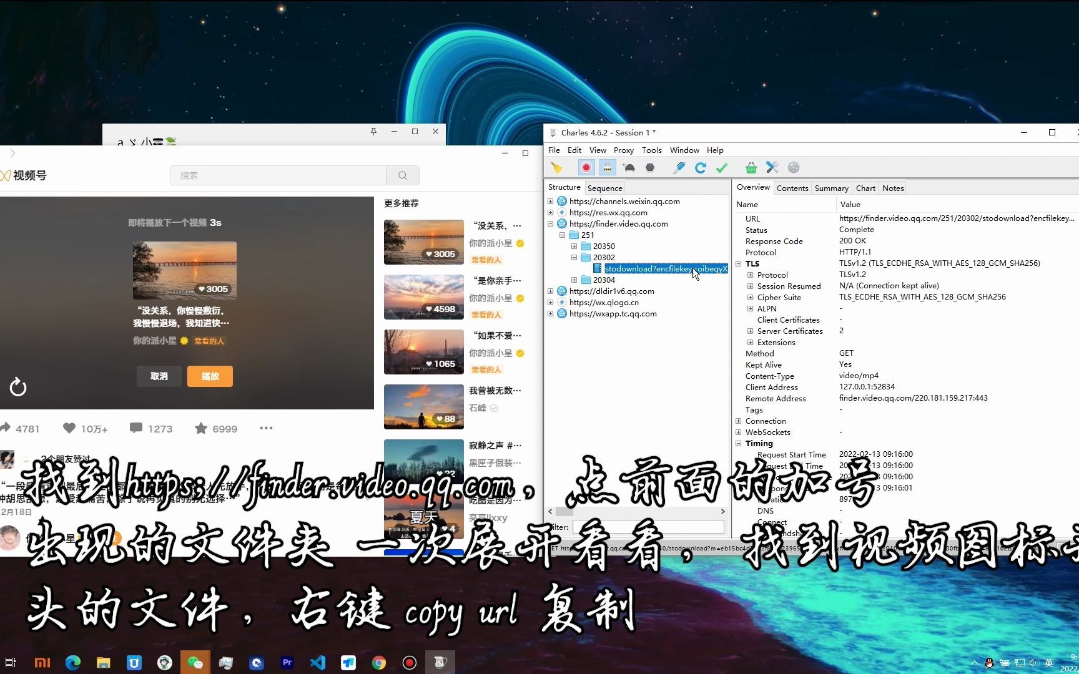Expand https://wx.qlogo.cn host node
1079x674 pixels.
(551, 303)
